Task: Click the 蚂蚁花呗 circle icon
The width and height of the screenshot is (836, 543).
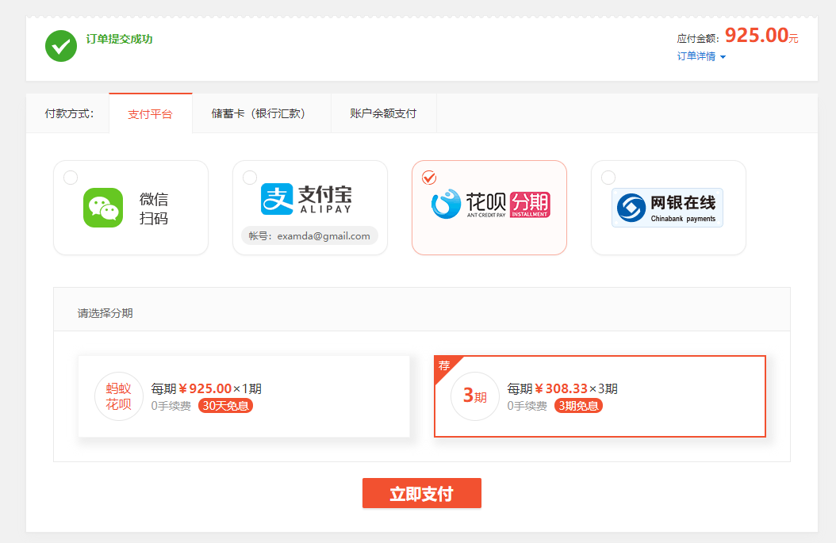Action: [x=118, y=396]
